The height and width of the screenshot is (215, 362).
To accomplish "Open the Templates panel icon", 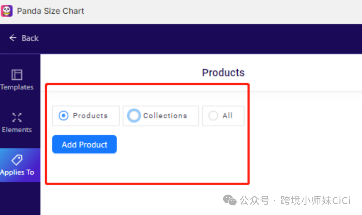I will point(17,74).
